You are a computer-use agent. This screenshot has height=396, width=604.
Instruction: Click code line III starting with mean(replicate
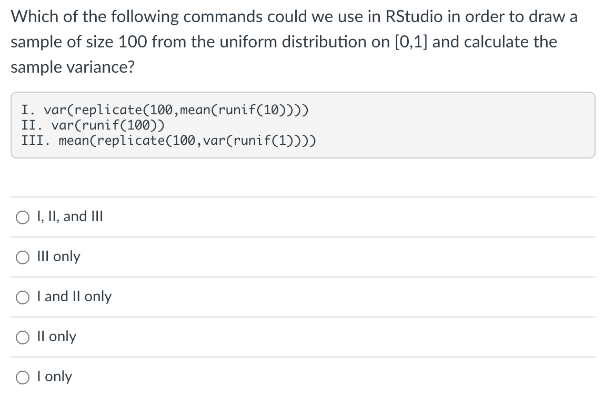169,141
